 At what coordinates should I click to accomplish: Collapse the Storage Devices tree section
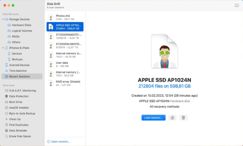point(3,19)
